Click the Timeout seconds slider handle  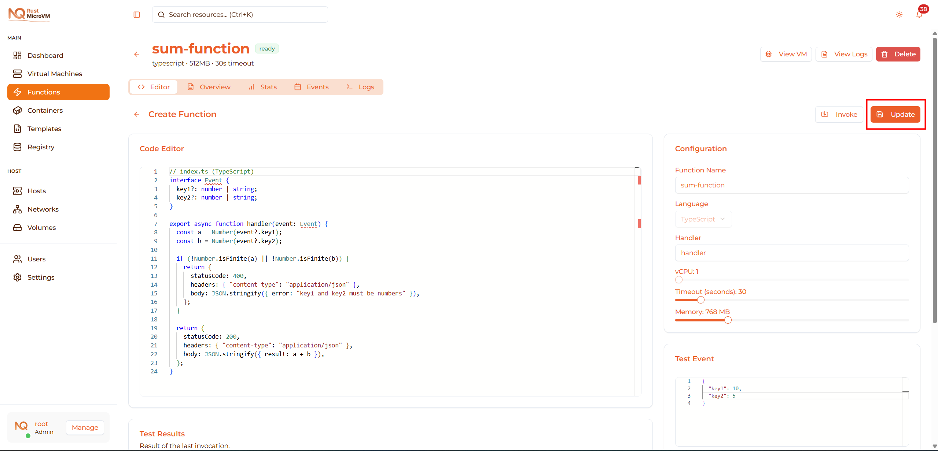701,300
